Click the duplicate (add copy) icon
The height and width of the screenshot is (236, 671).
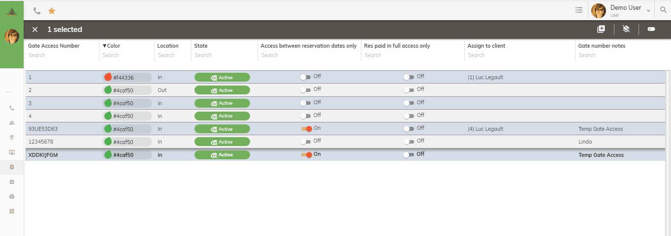point(601,29)
